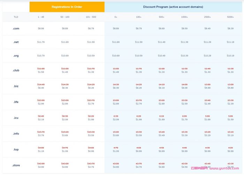Open the .icu TLD label
Image resolution: width=244 pixels, height=175 pixels.
click(16, 117)
